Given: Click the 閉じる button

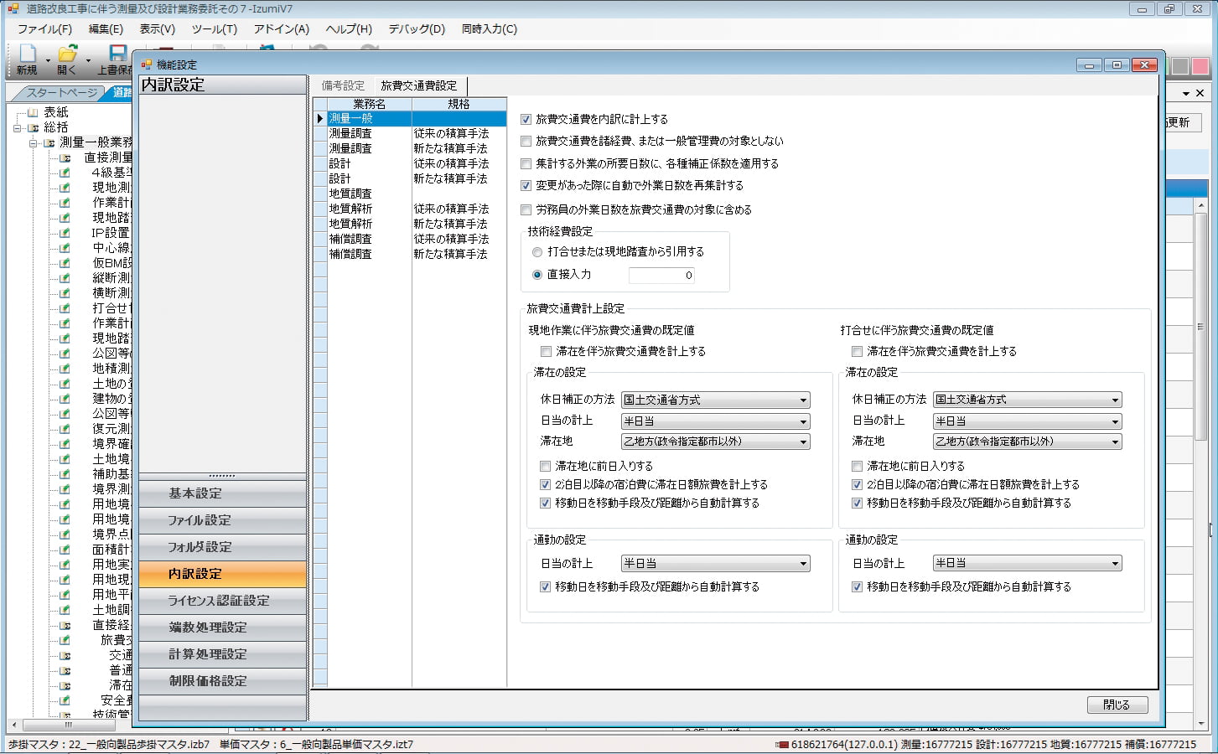Looking at the screenshot, I should coord(1117,705).
